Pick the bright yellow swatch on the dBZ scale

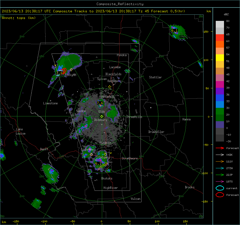pyautogui.click(x=220, y=58)
